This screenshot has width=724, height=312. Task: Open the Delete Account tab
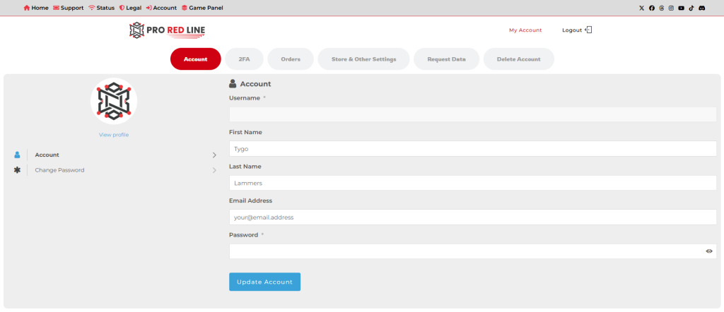click(518, 59)
